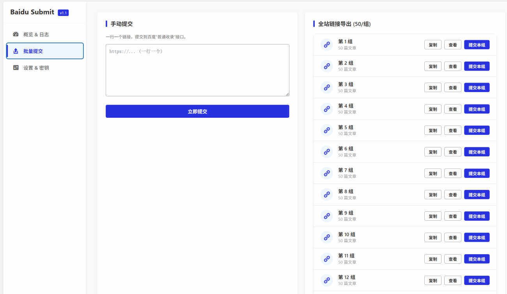The width and height of the screenshot is (507, 294).
Task: Submit 第 9 组 with 提交本组
Action: pyautogui.click(x=477, y=216)
